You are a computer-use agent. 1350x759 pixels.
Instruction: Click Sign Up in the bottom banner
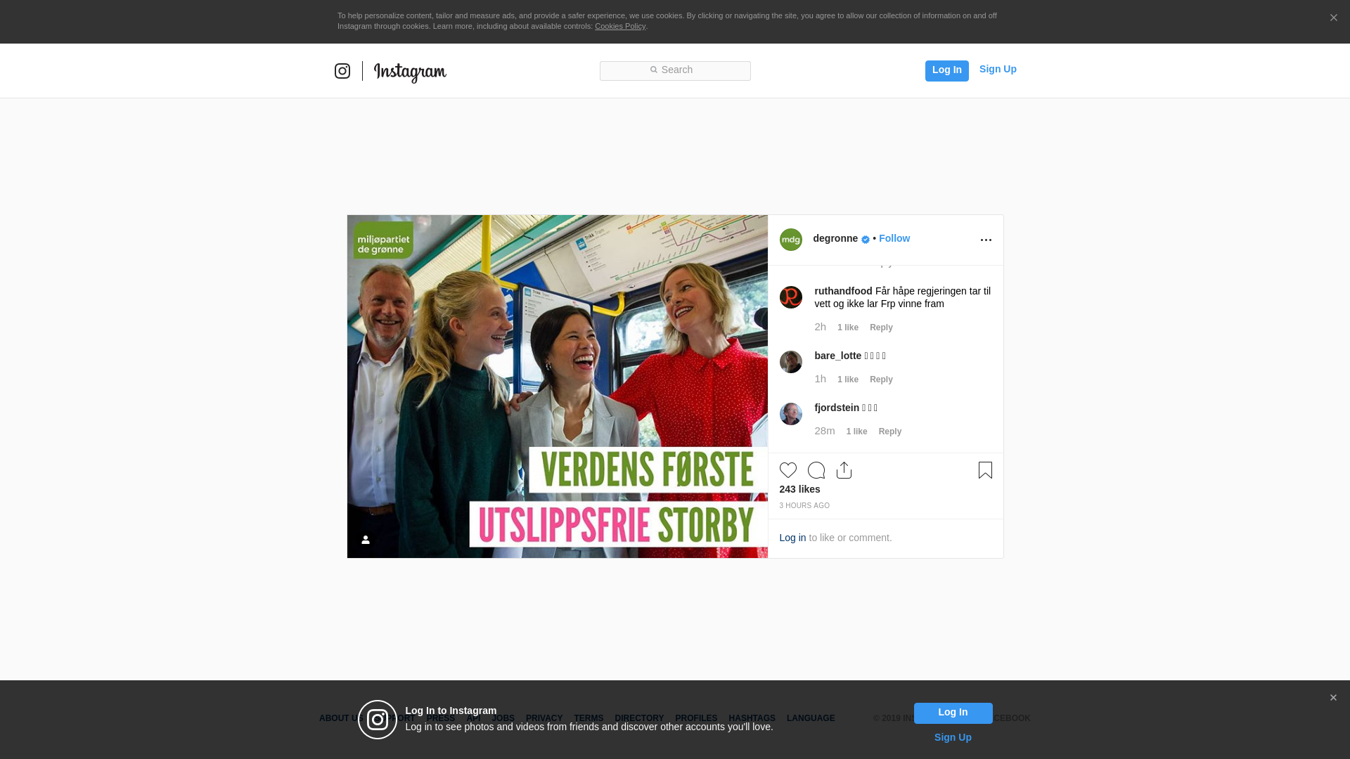[x=953, y=737]
